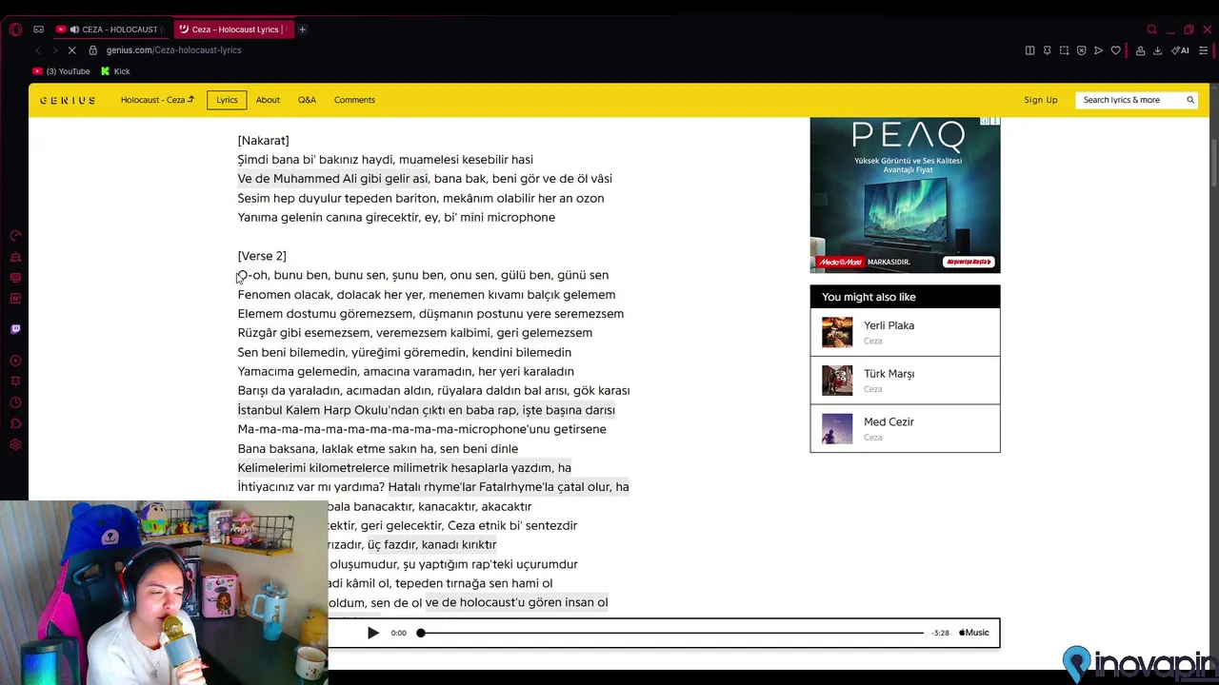Screen dimensions: 1219x685
Task: Open the GX Corner gamepad icon
Action: 38,29
